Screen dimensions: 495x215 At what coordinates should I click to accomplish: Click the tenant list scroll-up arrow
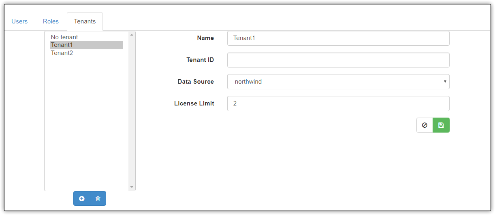132,35
